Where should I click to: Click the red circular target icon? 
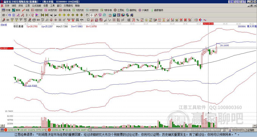[x=51, y=20]
